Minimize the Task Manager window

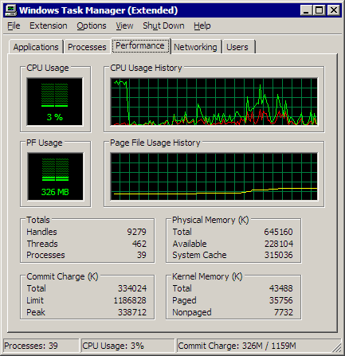tap(306, 10)
